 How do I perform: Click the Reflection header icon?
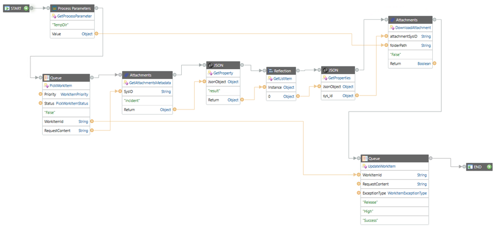(x=270, y=71)
